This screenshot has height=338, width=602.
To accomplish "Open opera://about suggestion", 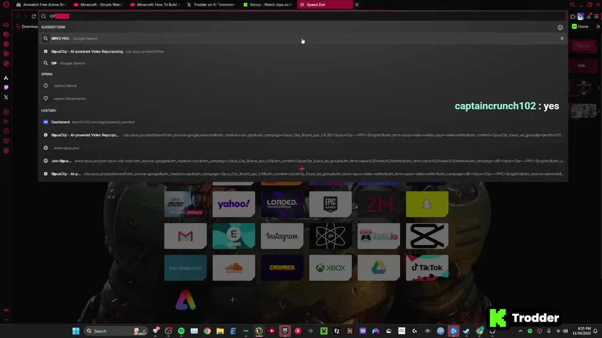I will (303, 85).
